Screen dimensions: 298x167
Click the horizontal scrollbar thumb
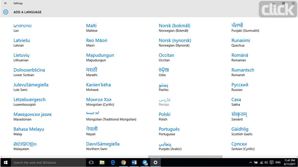185,157
